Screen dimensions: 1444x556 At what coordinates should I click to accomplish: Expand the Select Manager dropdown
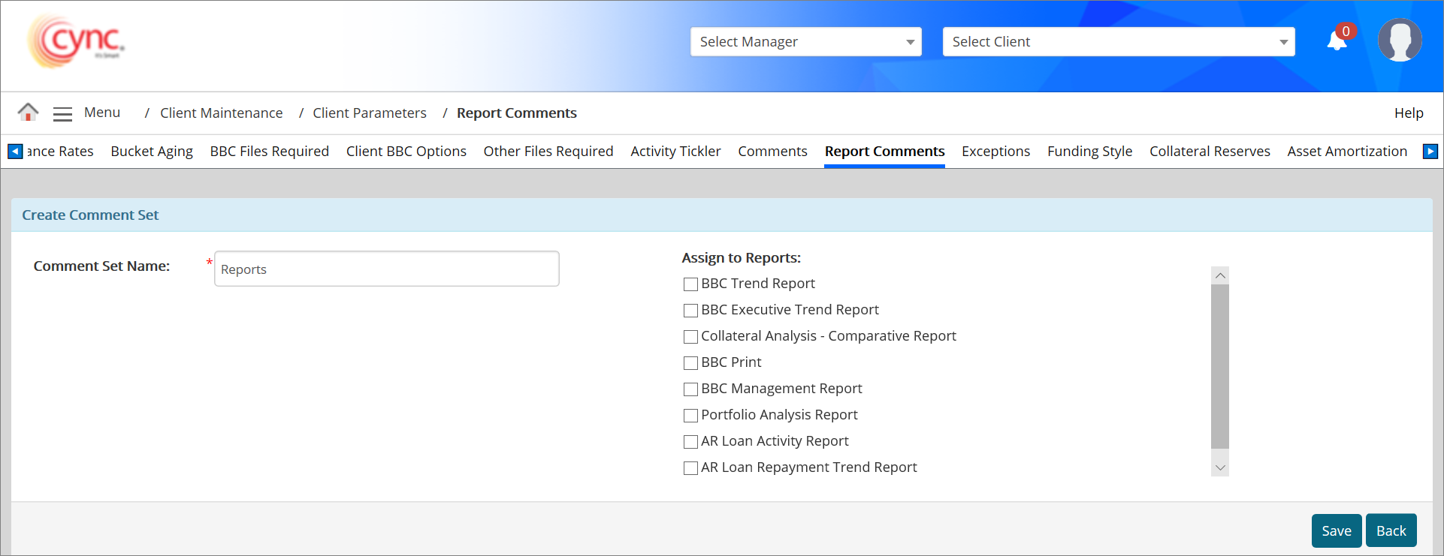coord(805,42)
